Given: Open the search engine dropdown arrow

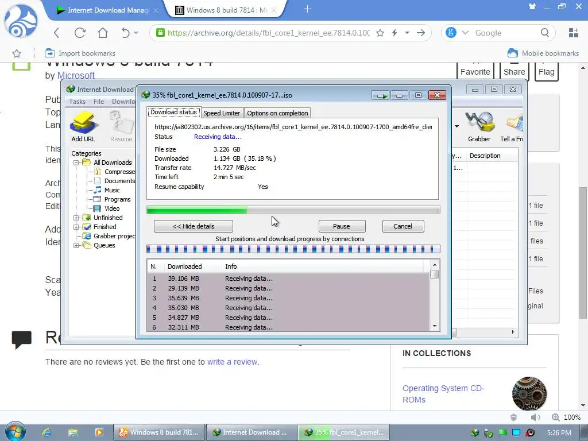Looking at the screenshot, I should 465,33.
